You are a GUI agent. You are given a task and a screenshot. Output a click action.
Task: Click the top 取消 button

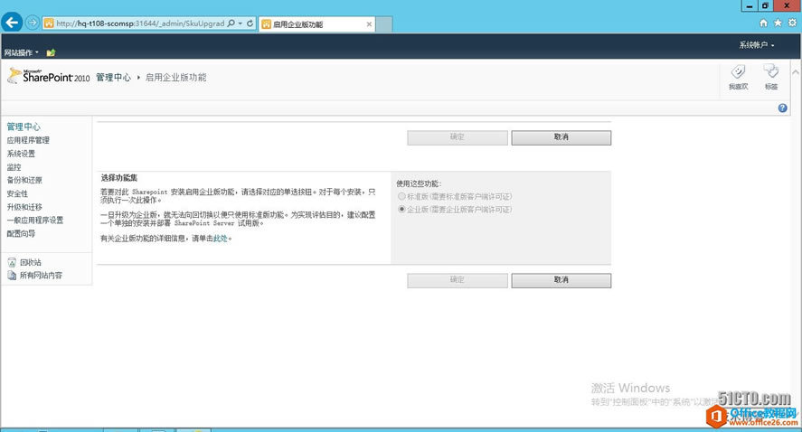(561, 137)
